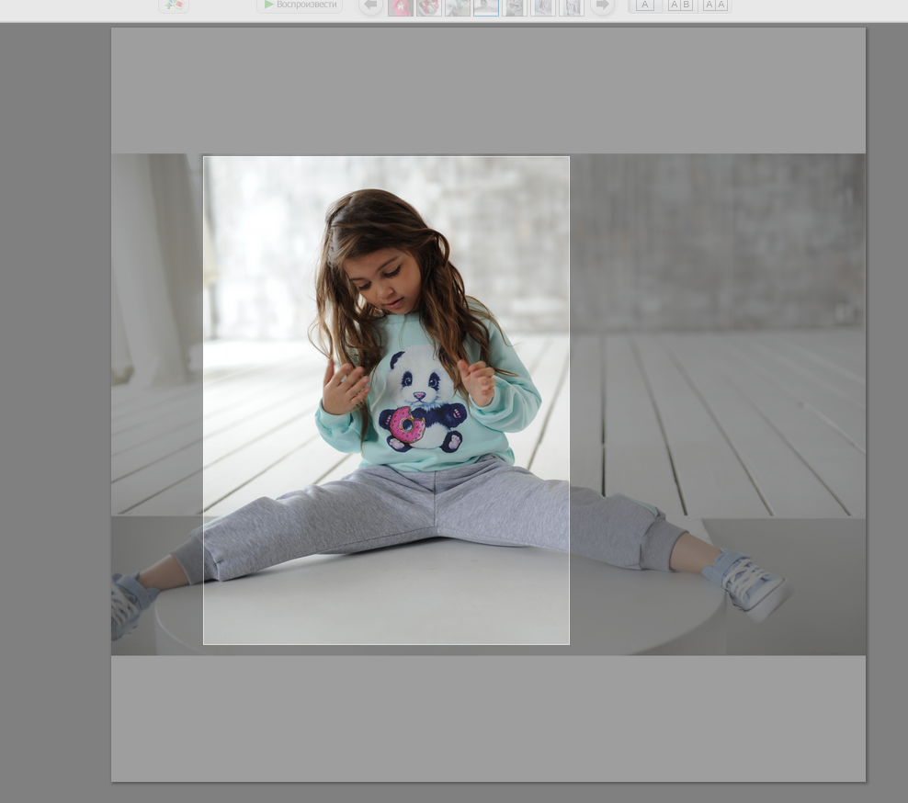Click the Воспроизвести play button

[x=299, y=5]
